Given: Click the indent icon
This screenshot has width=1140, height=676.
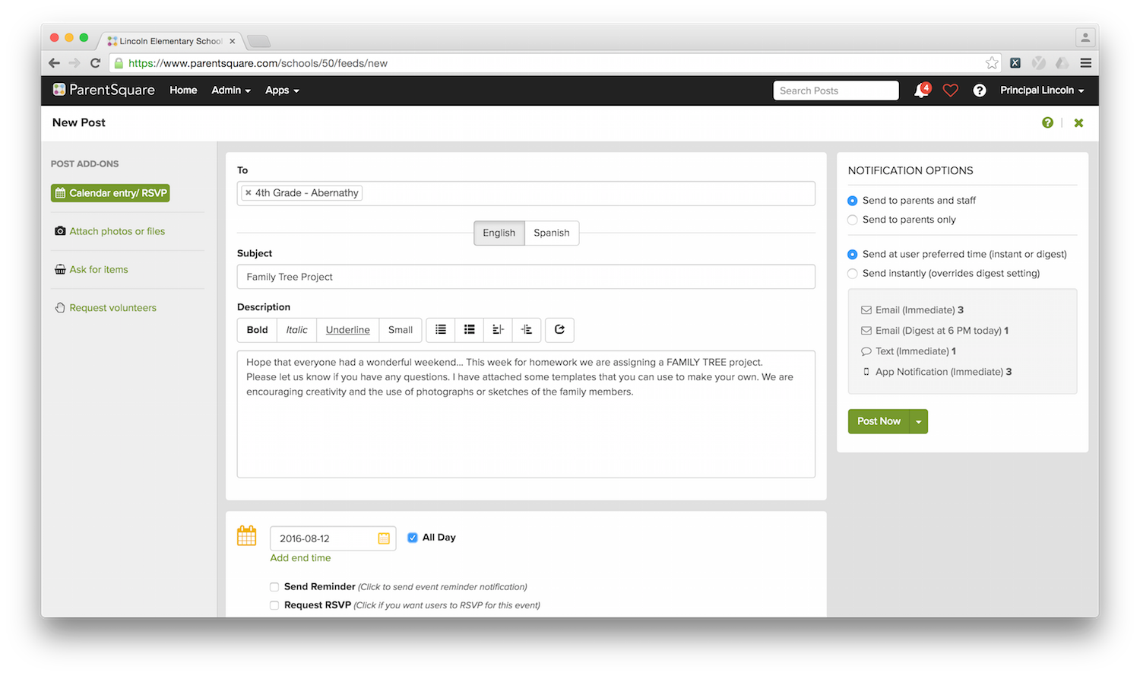Looking at the screenshot, I should click(x=527, y=329).
